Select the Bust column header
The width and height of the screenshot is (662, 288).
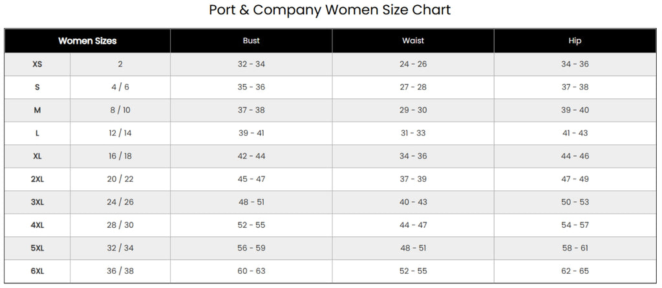251,41
